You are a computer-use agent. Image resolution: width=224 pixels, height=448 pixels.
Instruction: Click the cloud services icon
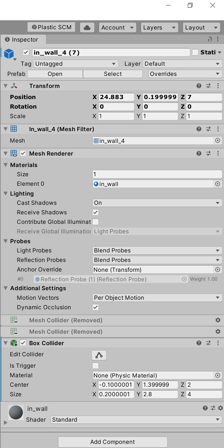click(x=87, y=28)
